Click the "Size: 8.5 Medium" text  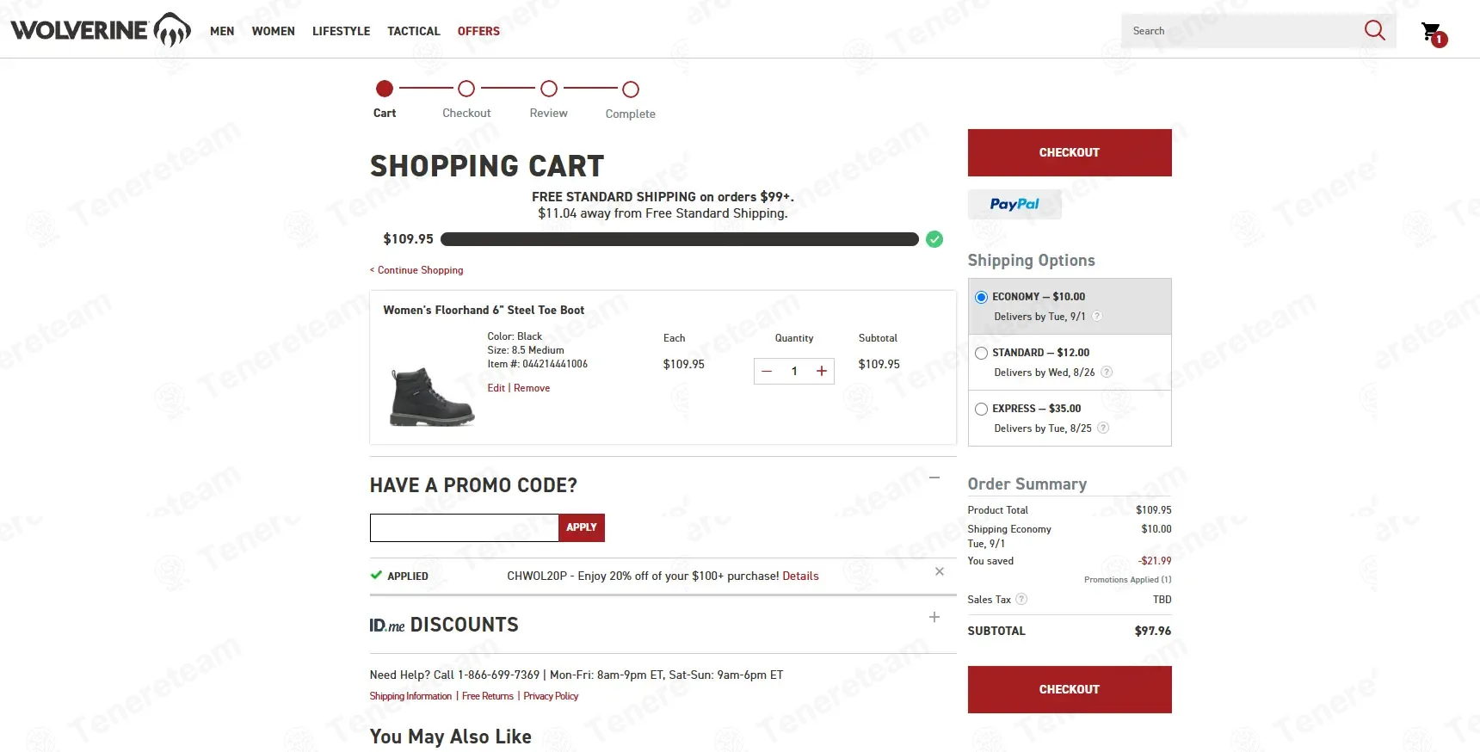click(x=526, y=350)
